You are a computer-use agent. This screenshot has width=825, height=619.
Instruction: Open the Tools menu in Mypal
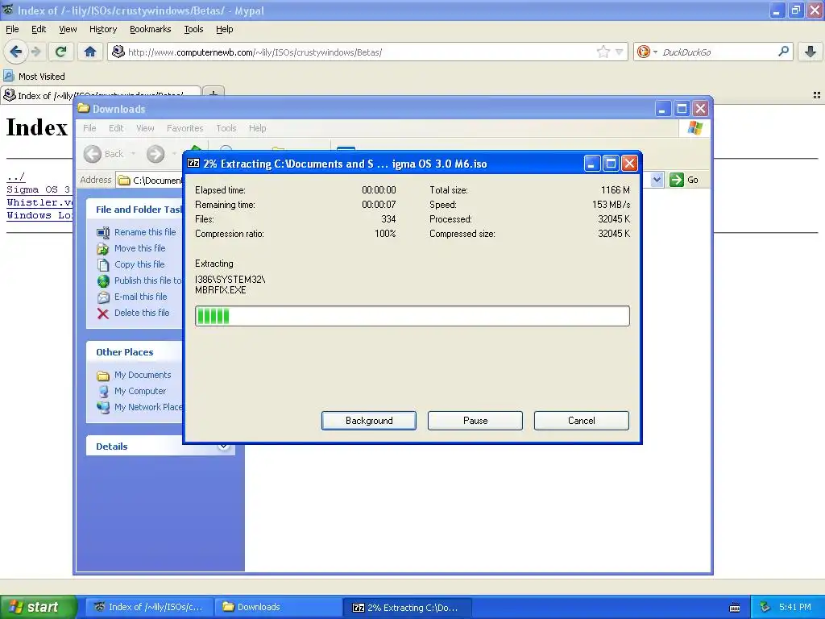pyautogui.click(x=193, y=29)
